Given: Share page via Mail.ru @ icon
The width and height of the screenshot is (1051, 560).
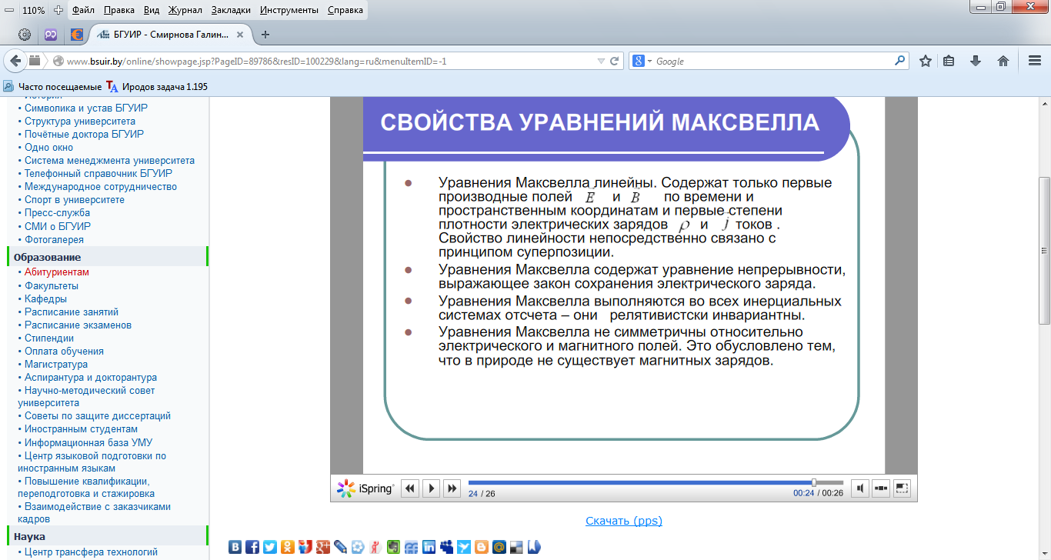Looking at the screenshot, I should (x=499, y=547).
